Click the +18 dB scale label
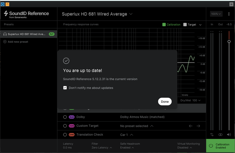 tap(202, 39)
